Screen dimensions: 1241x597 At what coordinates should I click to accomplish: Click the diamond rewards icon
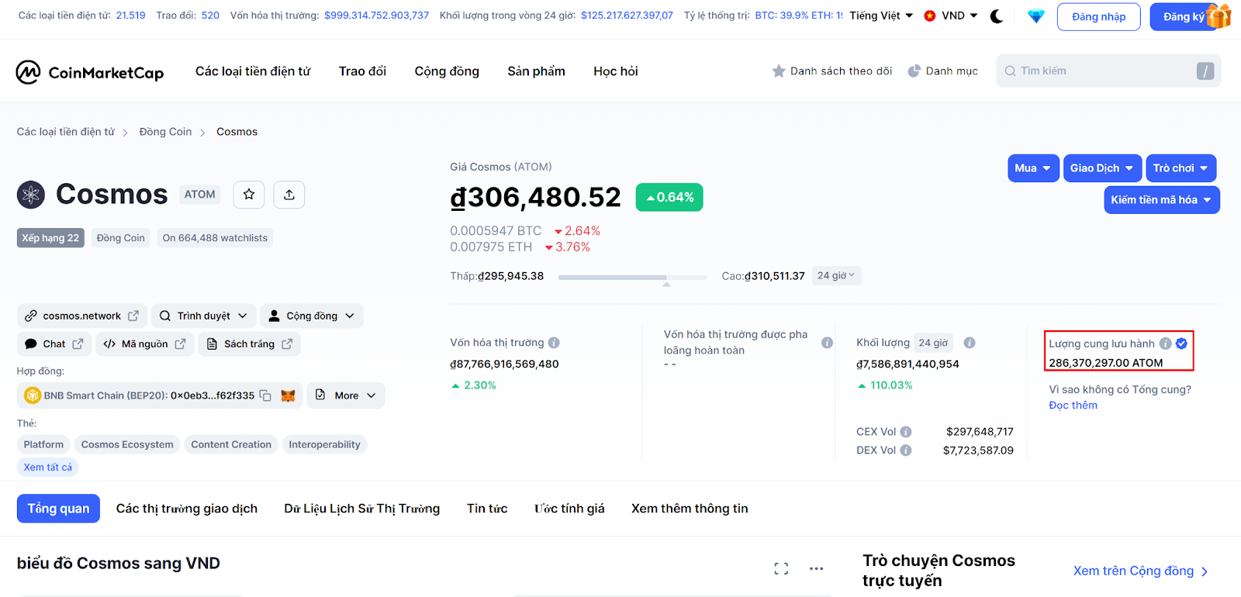[1036, 16]
